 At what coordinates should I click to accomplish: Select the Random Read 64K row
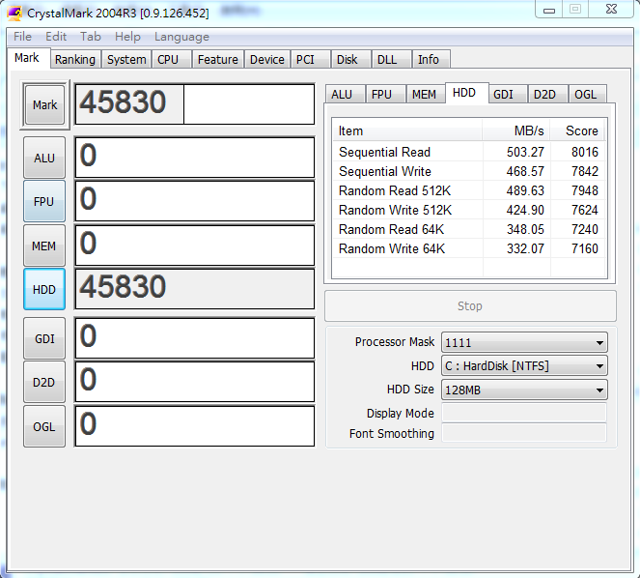468,229
